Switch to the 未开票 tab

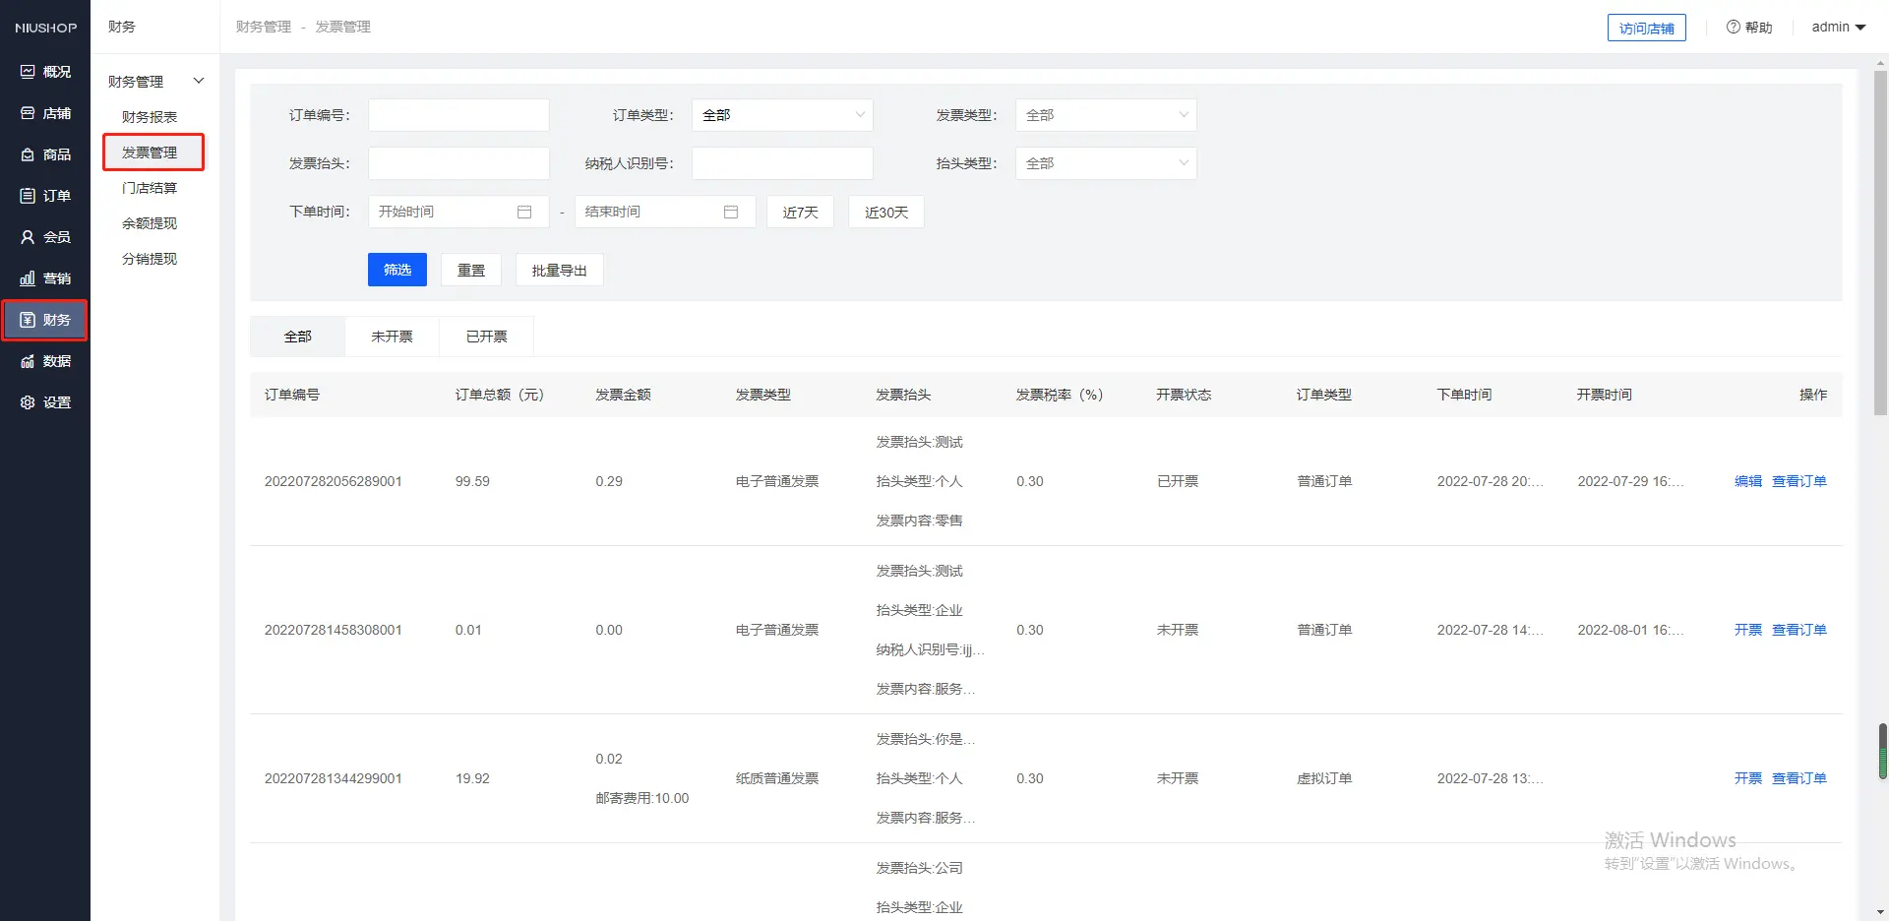(x=392, y=337)
